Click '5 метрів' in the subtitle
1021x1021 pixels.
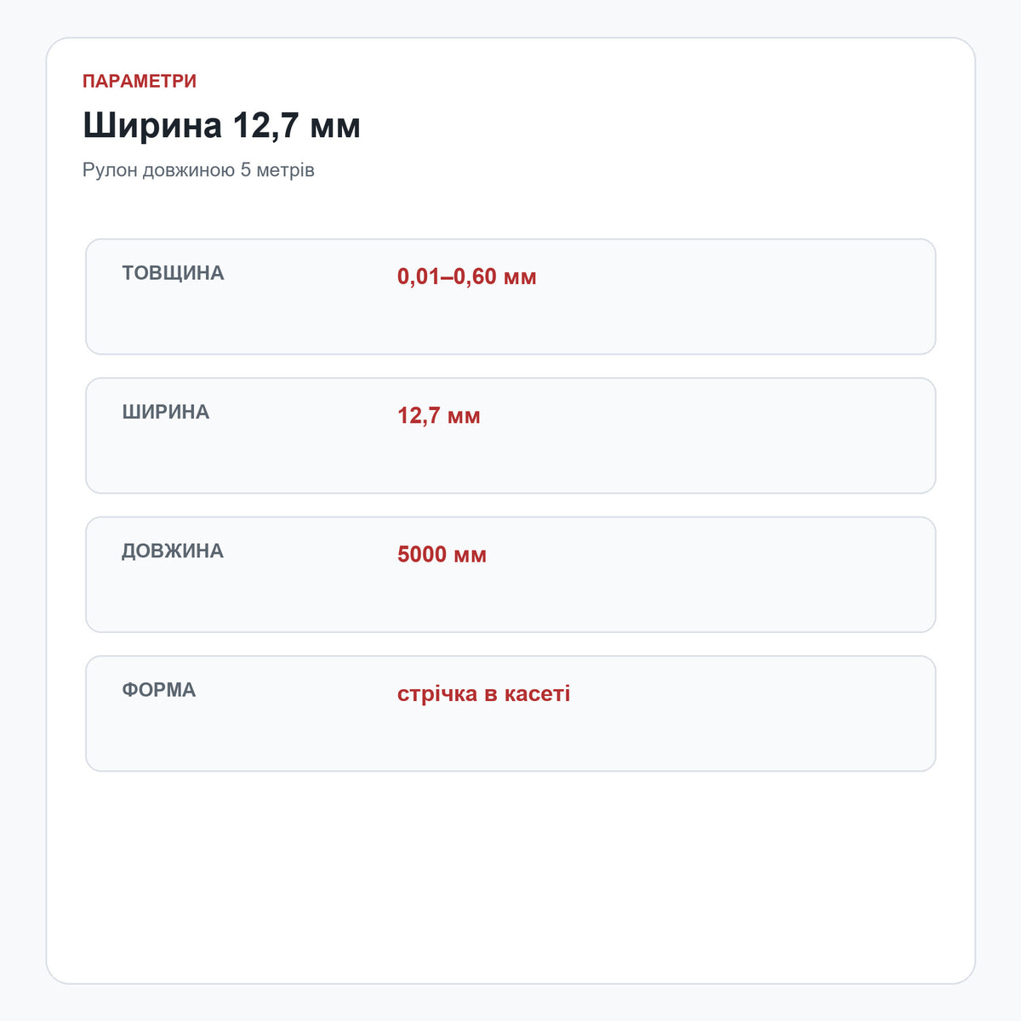(x=277, y=170)
